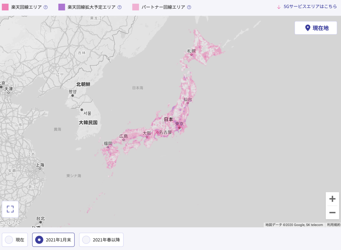Click the 大阪 city label
This screenshot has height=250, width=341.
tap(147, 133)
